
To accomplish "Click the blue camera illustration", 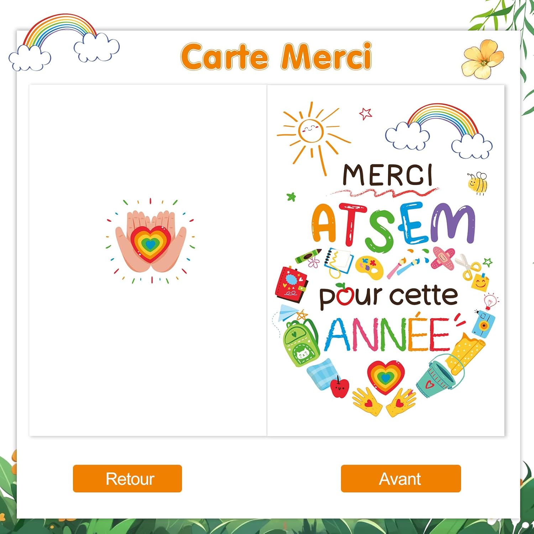I will 484,324.
